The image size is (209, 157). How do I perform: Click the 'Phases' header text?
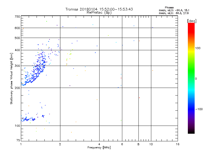(x=169, y=8)
